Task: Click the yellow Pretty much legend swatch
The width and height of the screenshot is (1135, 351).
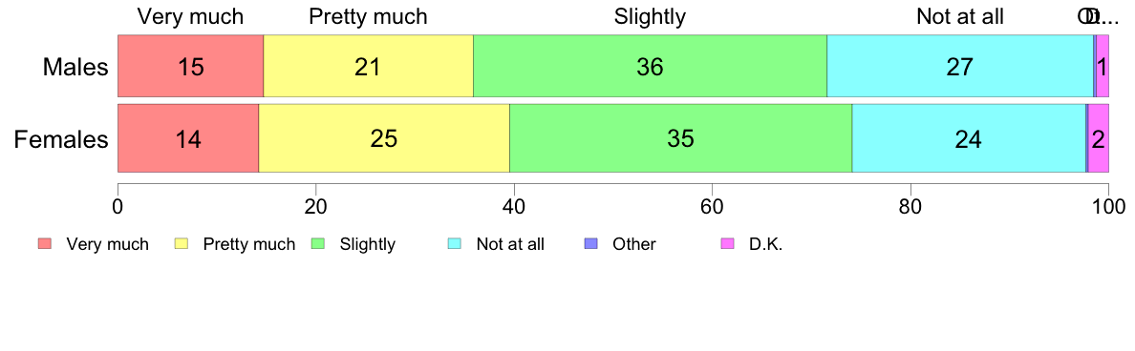Action: [182, 244]
